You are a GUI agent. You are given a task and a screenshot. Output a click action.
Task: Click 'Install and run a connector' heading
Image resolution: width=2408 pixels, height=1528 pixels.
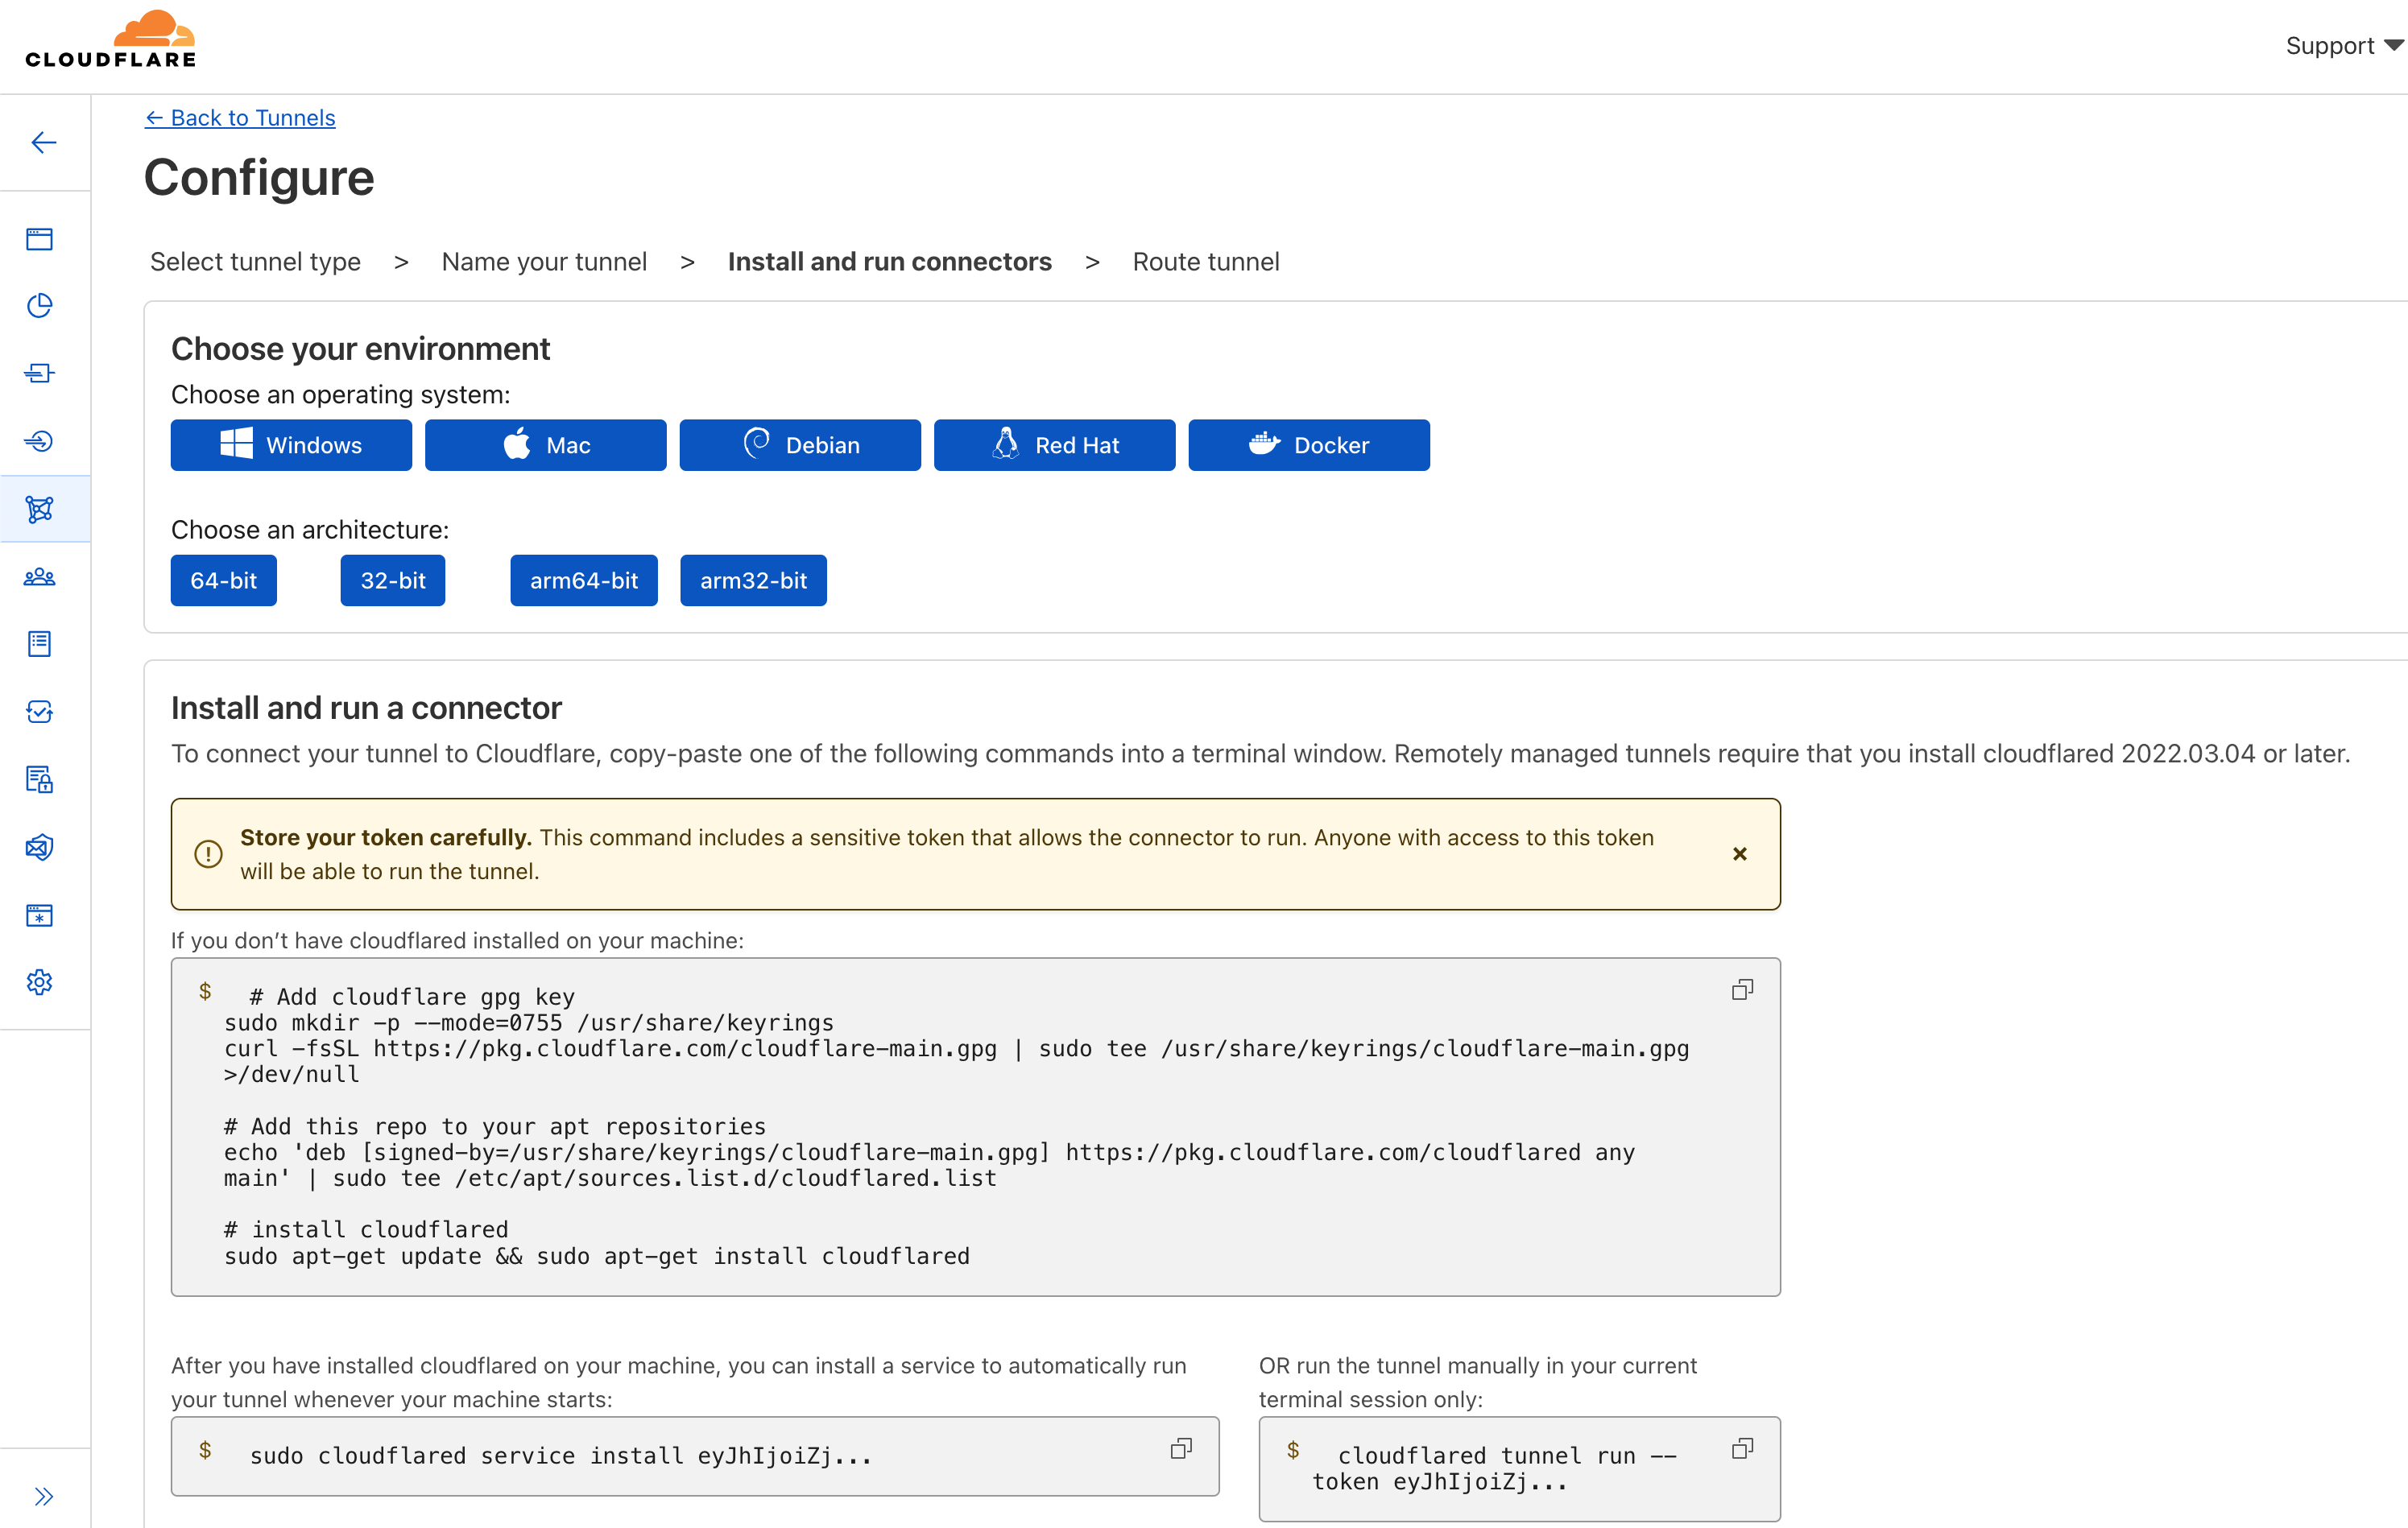tap(366, 708)
